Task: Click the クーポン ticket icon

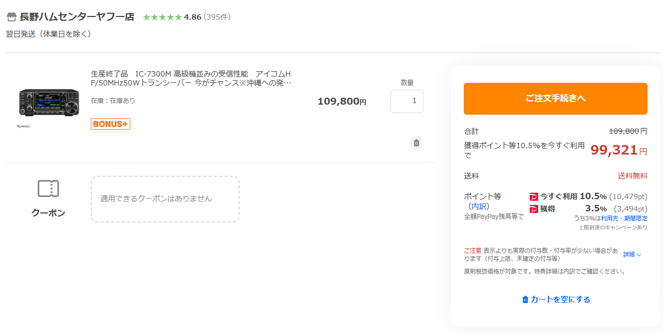Action: pyautogui.click(x=48, y=189)
